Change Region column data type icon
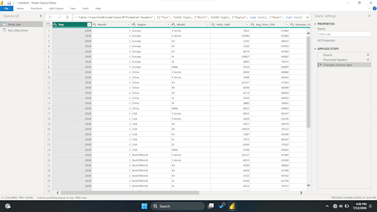Screen dimensions: 377x212 [x=134, y=24]
